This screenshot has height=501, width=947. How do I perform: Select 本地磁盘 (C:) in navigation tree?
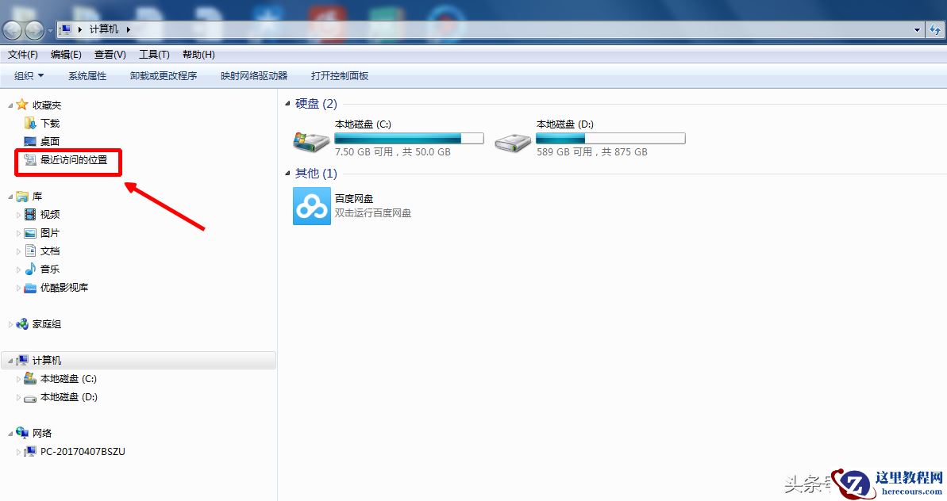coord(68,379)
